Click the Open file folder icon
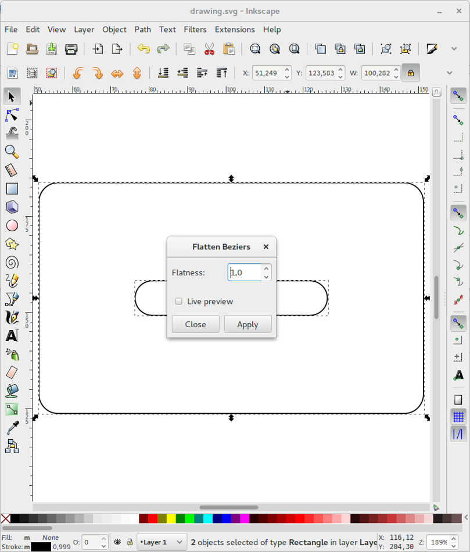This screenshot has width=470, height=552. click(x=32, y=49)
